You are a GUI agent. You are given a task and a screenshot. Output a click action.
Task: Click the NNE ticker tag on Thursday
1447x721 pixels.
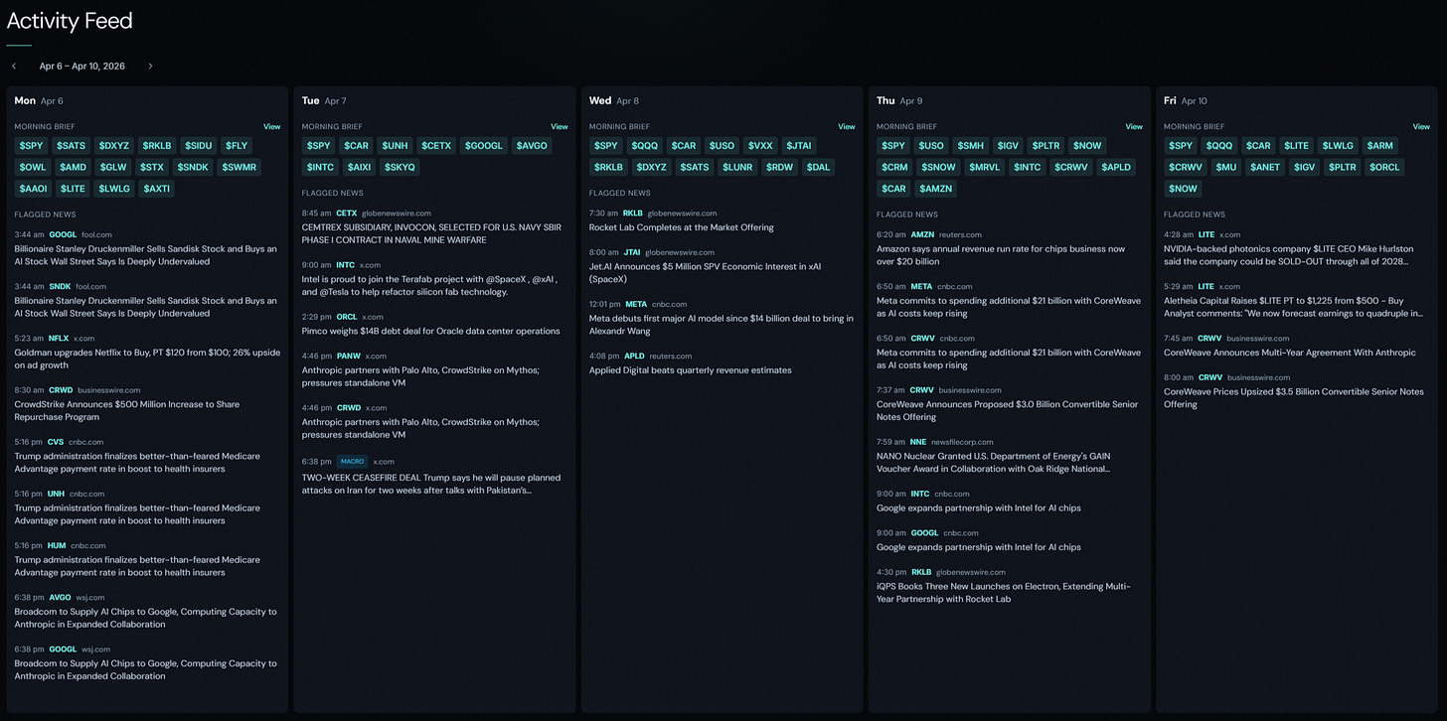pos(918,442)
